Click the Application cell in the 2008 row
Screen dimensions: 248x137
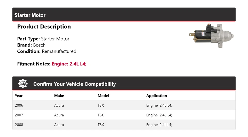159,125
